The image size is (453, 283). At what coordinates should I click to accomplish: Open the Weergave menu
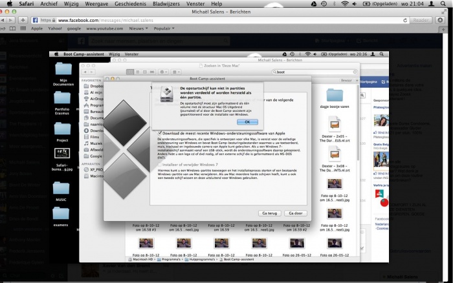[96, 4]
